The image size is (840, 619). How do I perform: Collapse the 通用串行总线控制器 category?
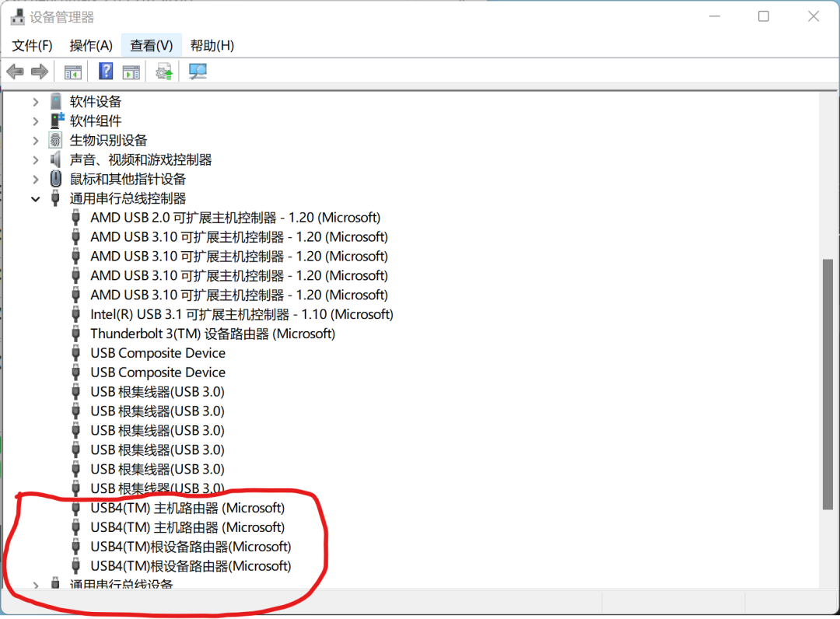coord(35,198)
